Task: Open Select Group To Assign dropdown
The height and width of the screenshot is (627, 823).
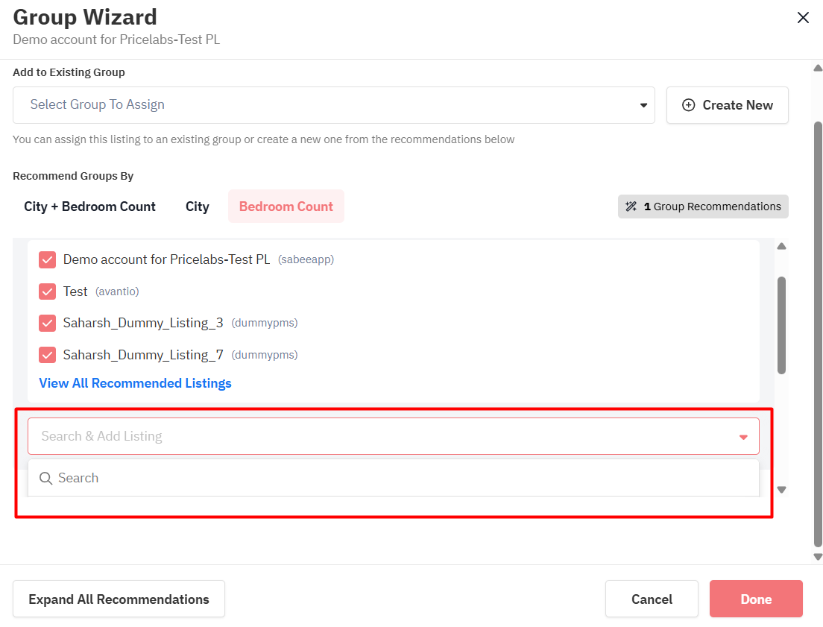Action: click(333, 105)
